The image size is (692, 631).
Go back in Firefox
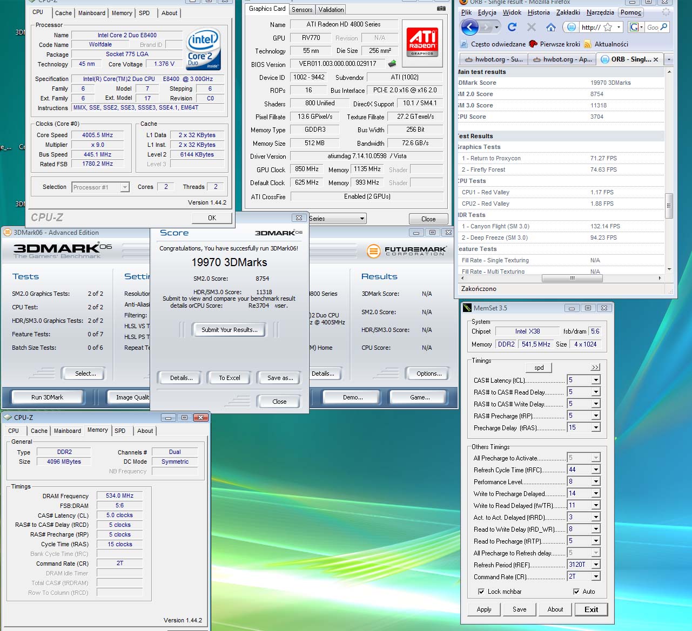coord(469,26)
